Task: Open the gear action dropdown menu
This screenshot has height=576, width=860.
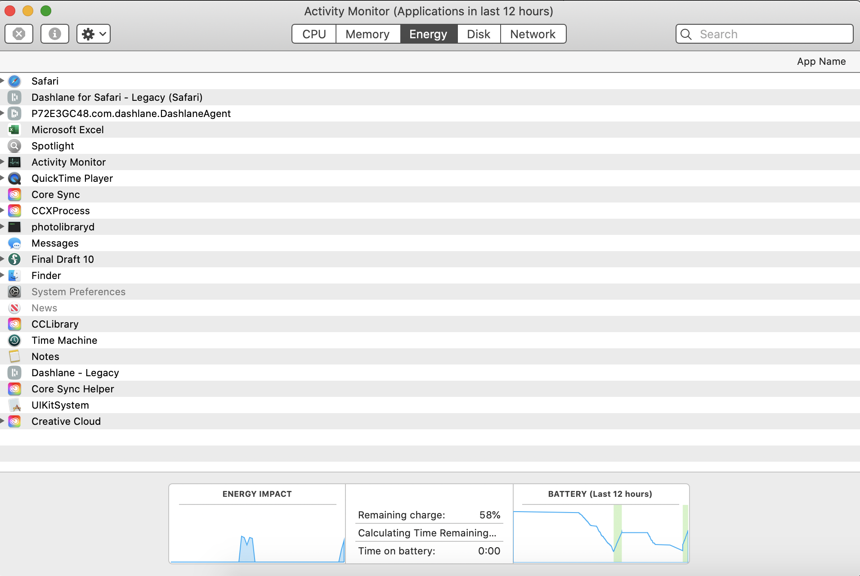Action: [94, 34]
